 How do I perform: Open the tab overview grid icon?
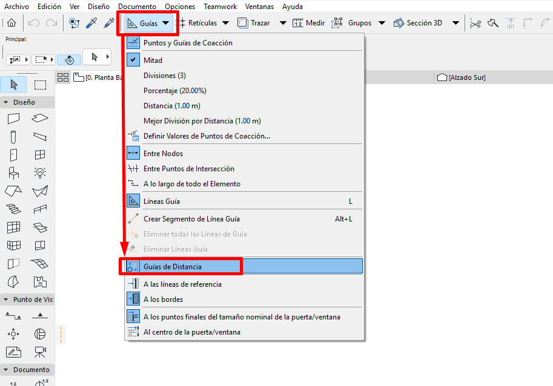[63, 77]
